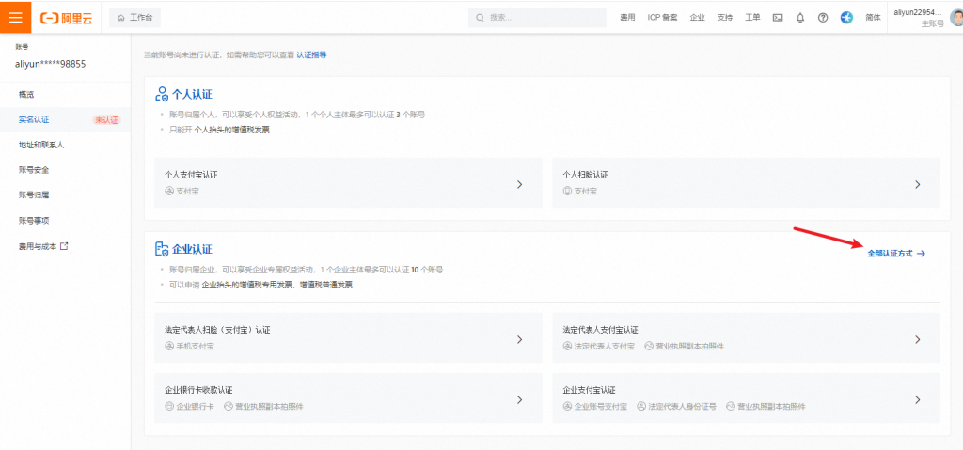Click the Aliyun logo

(65, 17)
